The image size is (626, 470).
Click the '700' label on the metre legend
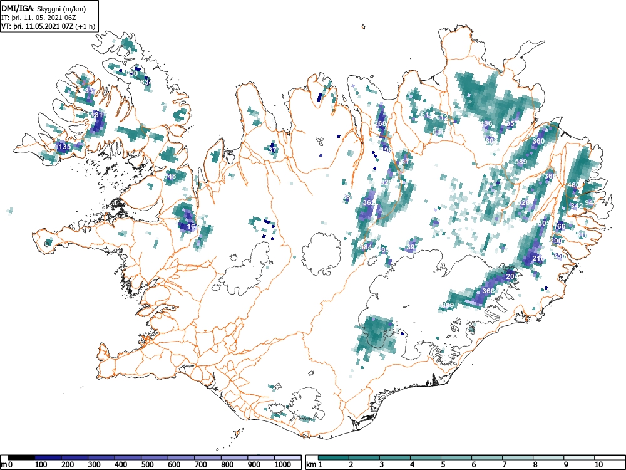click(201, 465)
